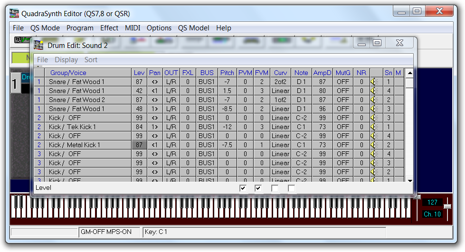Click speaker icon in Kick / Metal Kick 1 row
Viewport: 465px width, 252px height.
pyautogui.click(x=374, y=145)
